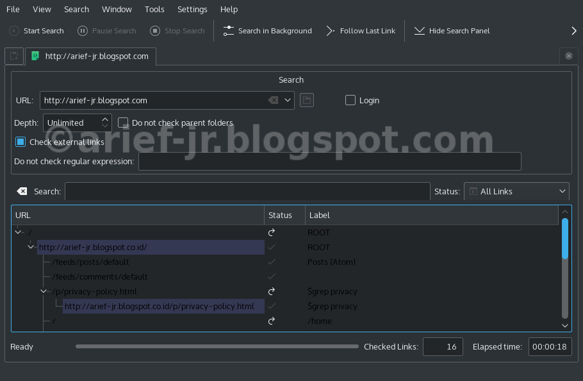Screen dimensions: 583x381
Task: Click the regular expression input field
Action: pos(330,162)
